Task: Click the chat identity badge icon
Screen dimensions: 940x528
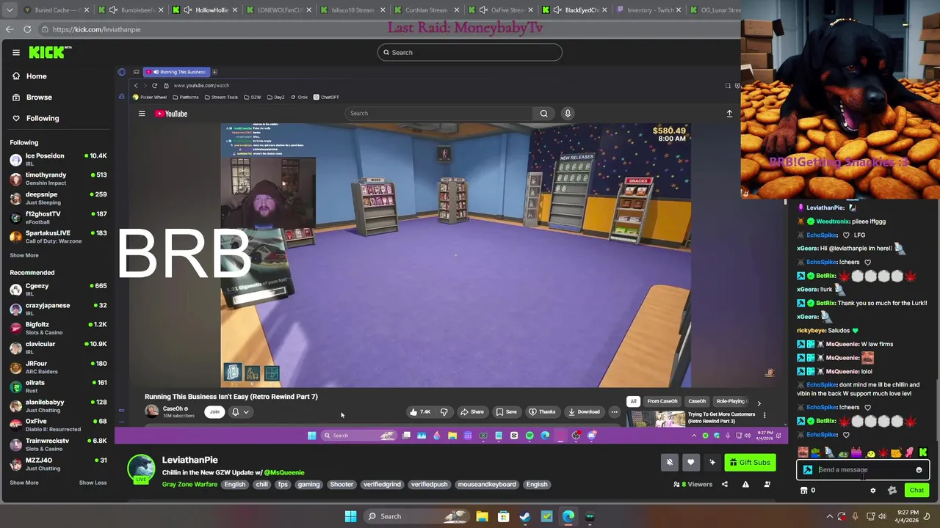Action: (x=808, y=470)
